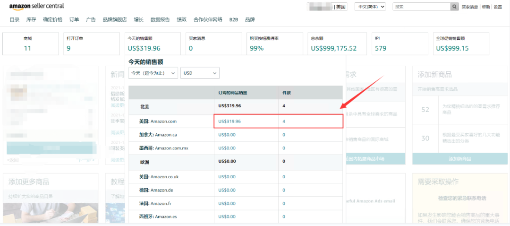Image resolution: width=510 pixels, height=226 pixels.
Task: Open the 订单 menu
Action: click(x=74, y=20)
